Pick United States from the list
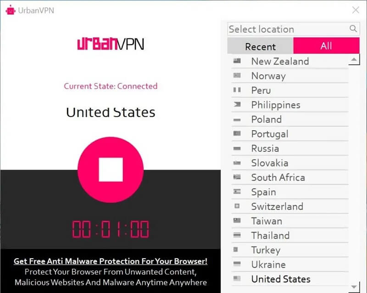Screen dimensions: 367x293 tap(281, 279)
